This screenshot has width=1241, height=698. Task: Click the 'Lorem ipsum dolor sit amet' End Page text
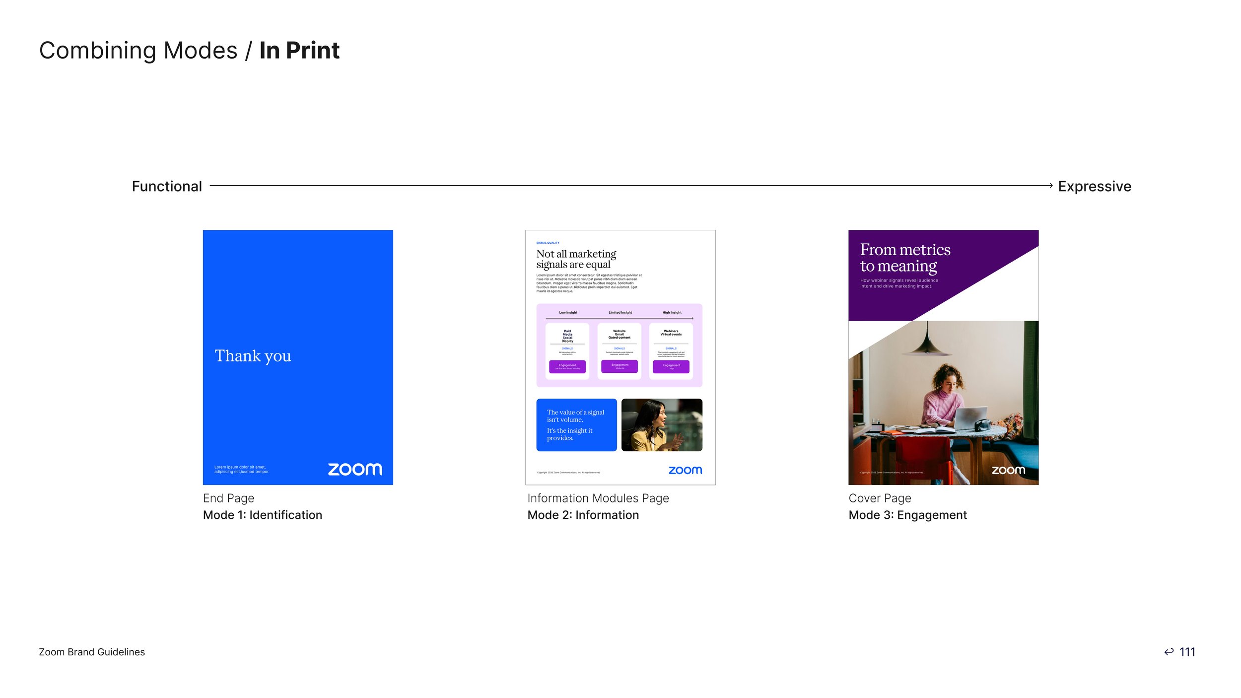click(x=242, y=469)
